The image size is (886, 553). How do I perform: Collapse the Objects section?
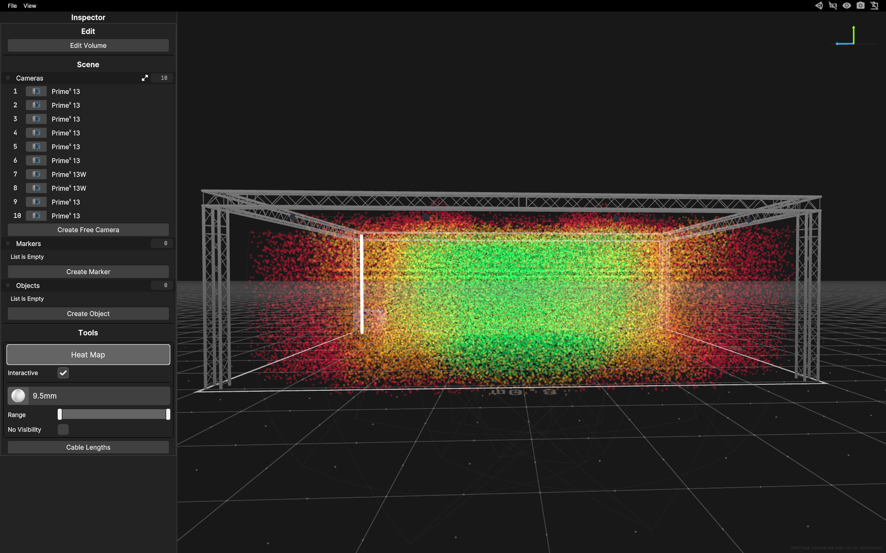[x=7, y=285]
